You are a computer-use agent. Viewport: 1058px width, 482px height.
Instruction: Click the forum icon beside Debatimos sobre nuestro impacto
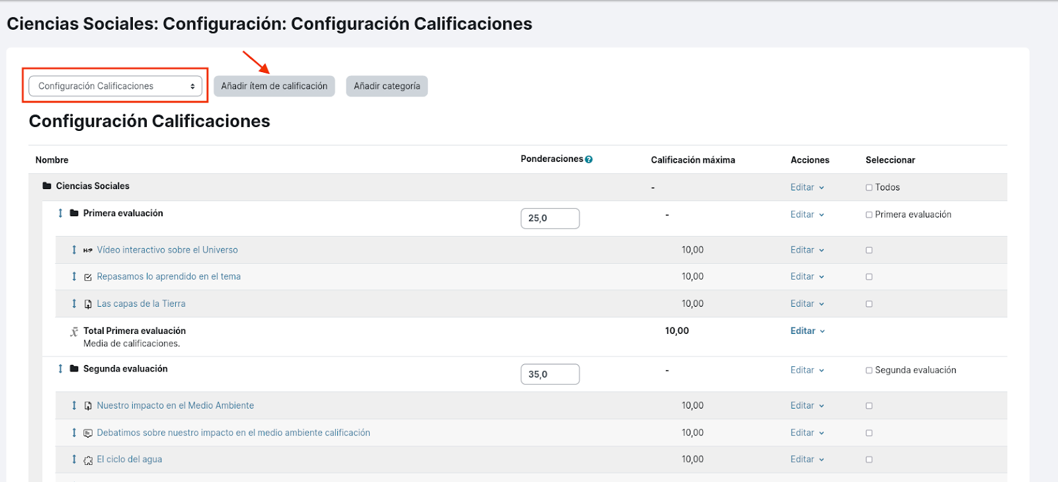[88, 433]
